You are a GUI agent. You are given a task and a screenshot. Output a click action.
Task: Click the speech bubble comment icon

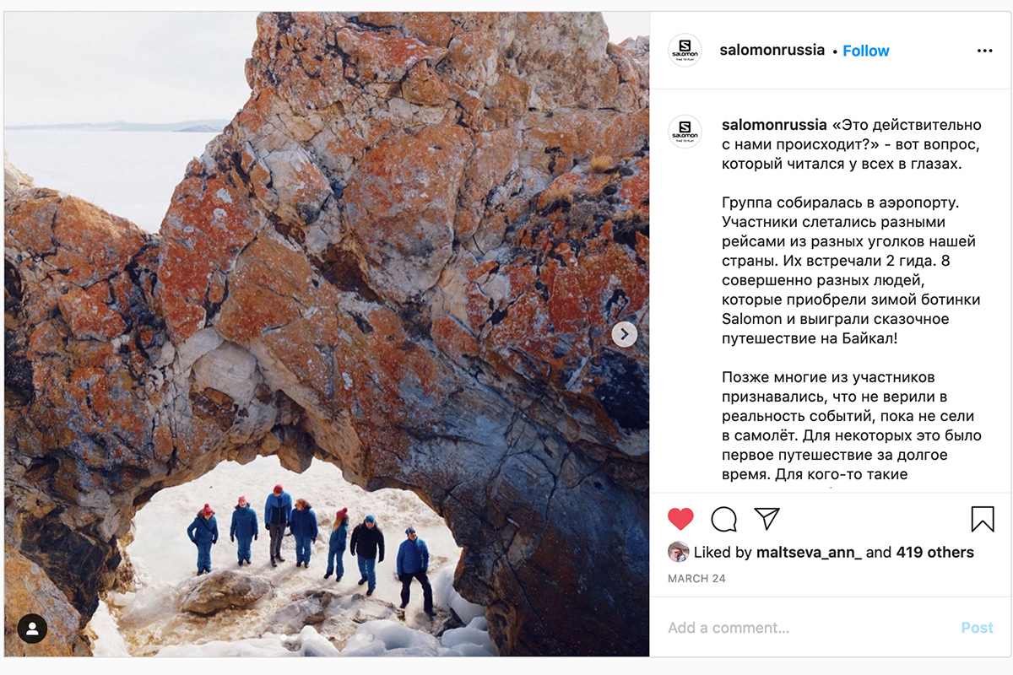(x=723, y=519)
